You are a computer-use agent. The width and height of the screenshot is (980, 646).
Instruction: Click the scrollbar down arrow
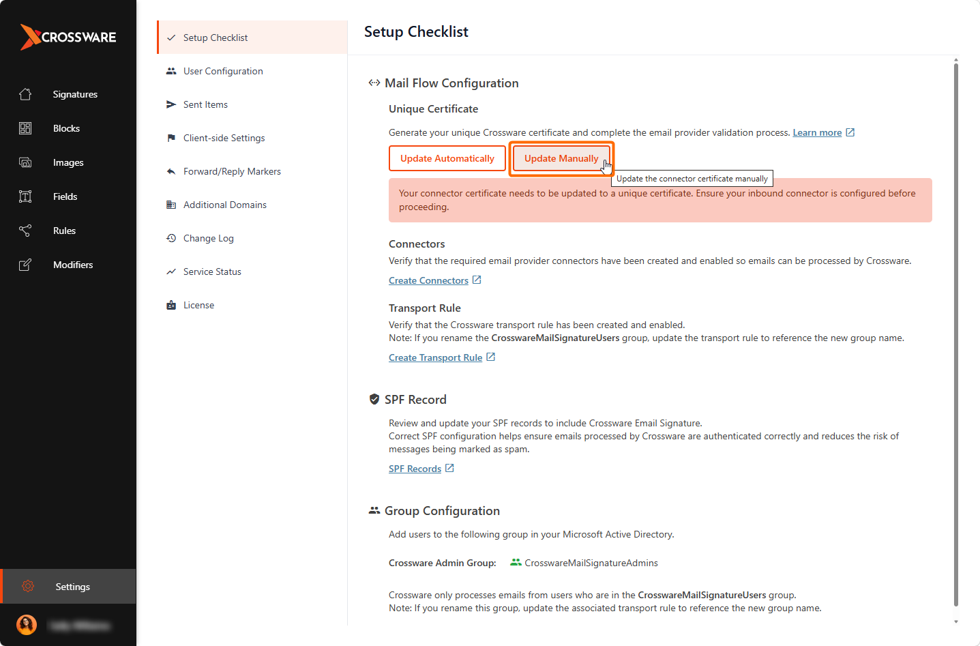coord(955,621)
